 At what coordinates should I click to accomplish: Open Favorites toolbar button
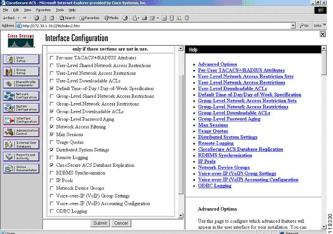(x=89, y=18)
